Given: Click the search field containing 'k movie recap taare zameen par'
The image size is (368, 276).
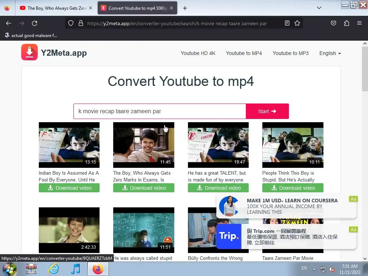Looking at the screenshot, I should tap(160, 111).
